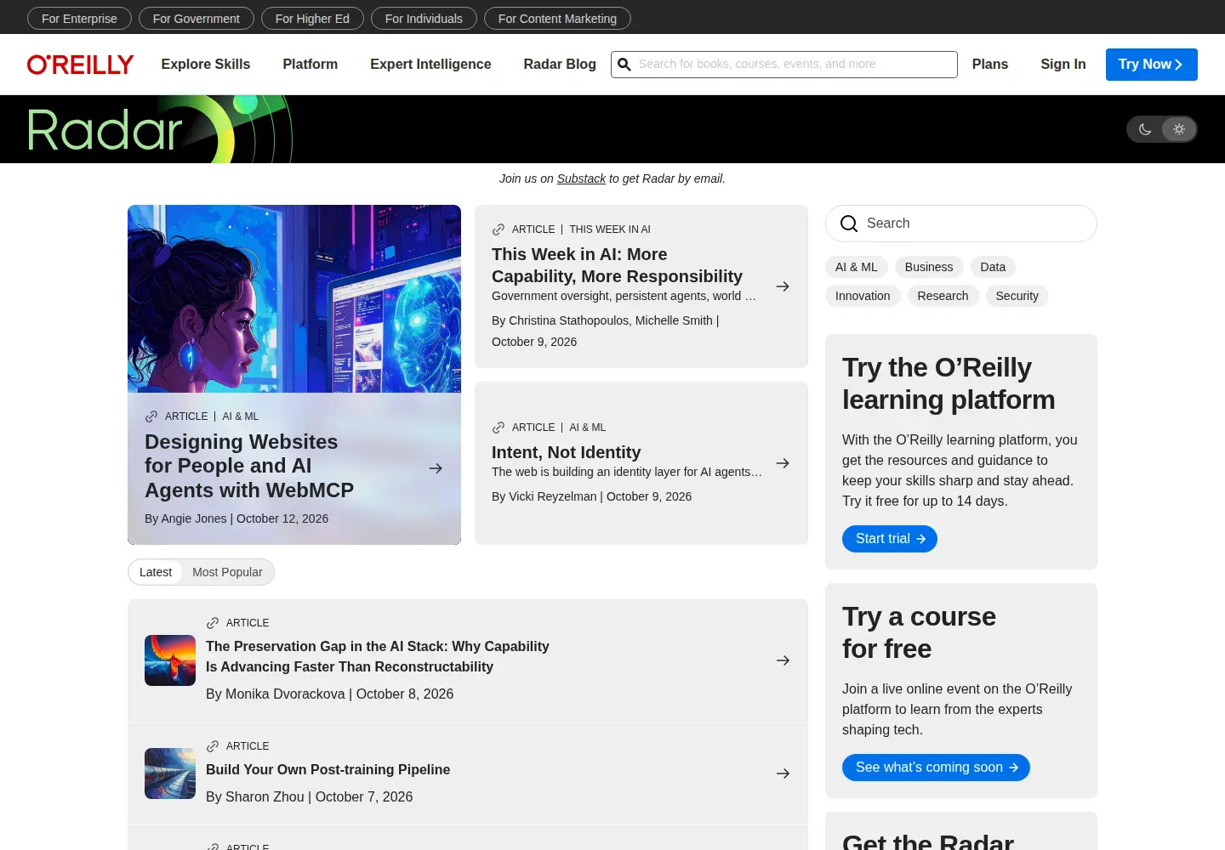Filter by the Innovation tag
Screen dimensions: 1225x850
(x=863, y=296)
